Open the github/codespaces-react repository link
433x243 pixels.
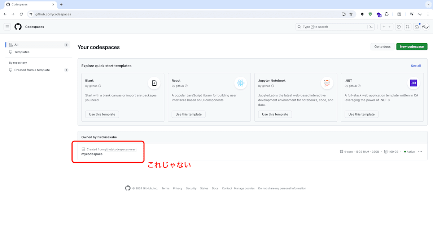(x=121, y=149)
